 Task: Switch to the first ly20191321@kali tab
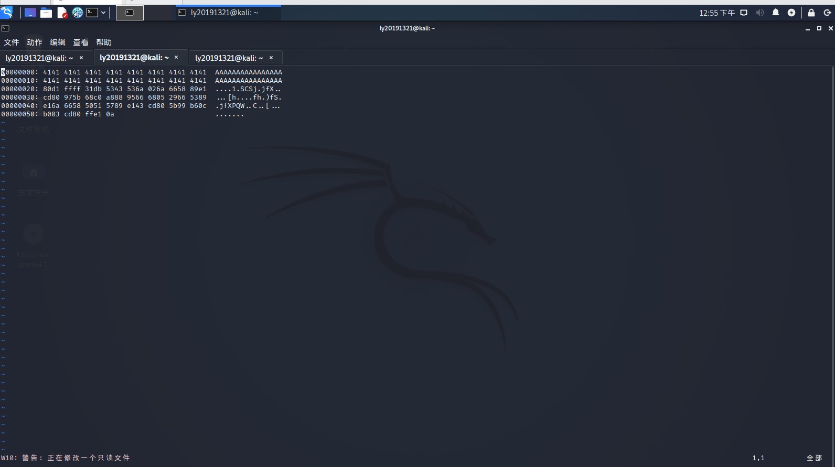39,58
